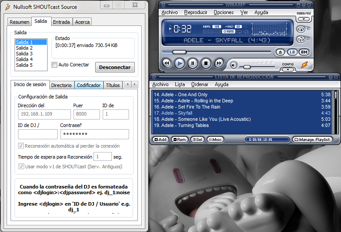This screenshot has height=232, width=341.
Task: Click Winamp's previous track button
Action: pos(167,63)
